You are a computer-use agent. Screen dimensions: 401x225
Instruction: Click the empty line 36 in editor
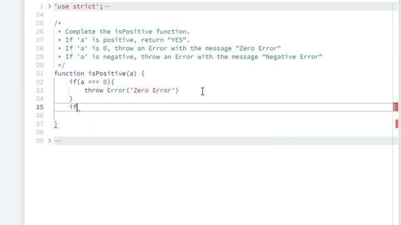pyautogui.click(x=222, y=116)
